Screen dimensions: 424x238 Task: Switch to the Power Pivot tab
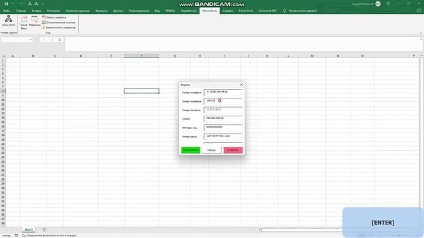coord(246,11)
